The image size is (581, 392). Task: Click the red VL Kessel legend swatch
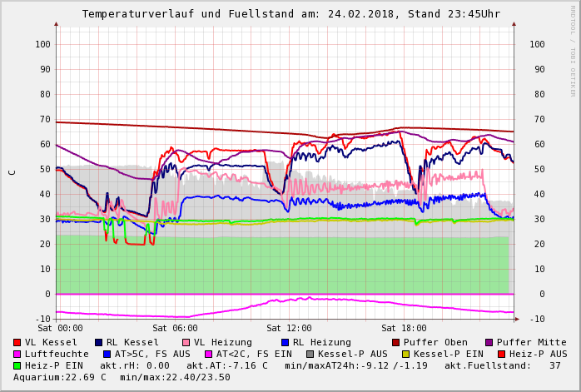(17, 342)
